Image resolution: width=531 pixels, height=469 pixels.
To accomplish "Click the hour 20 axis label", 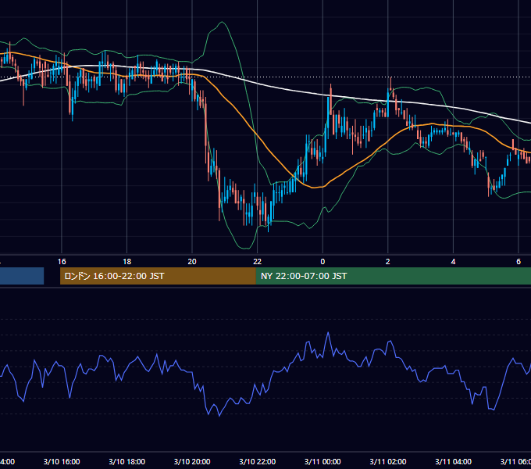I will point(192,262).
